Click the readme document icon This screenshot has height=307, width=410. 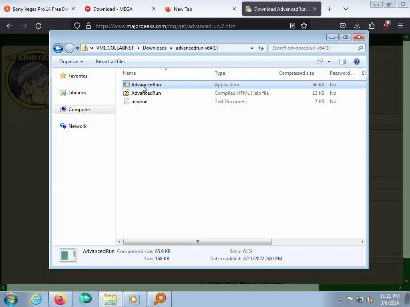(127, 101)
